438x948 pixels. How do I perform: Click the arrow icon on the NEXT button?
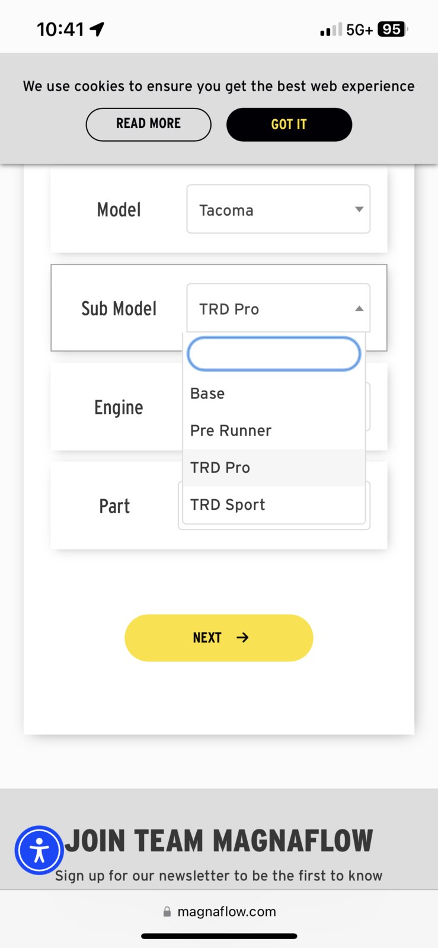(242, 637)
